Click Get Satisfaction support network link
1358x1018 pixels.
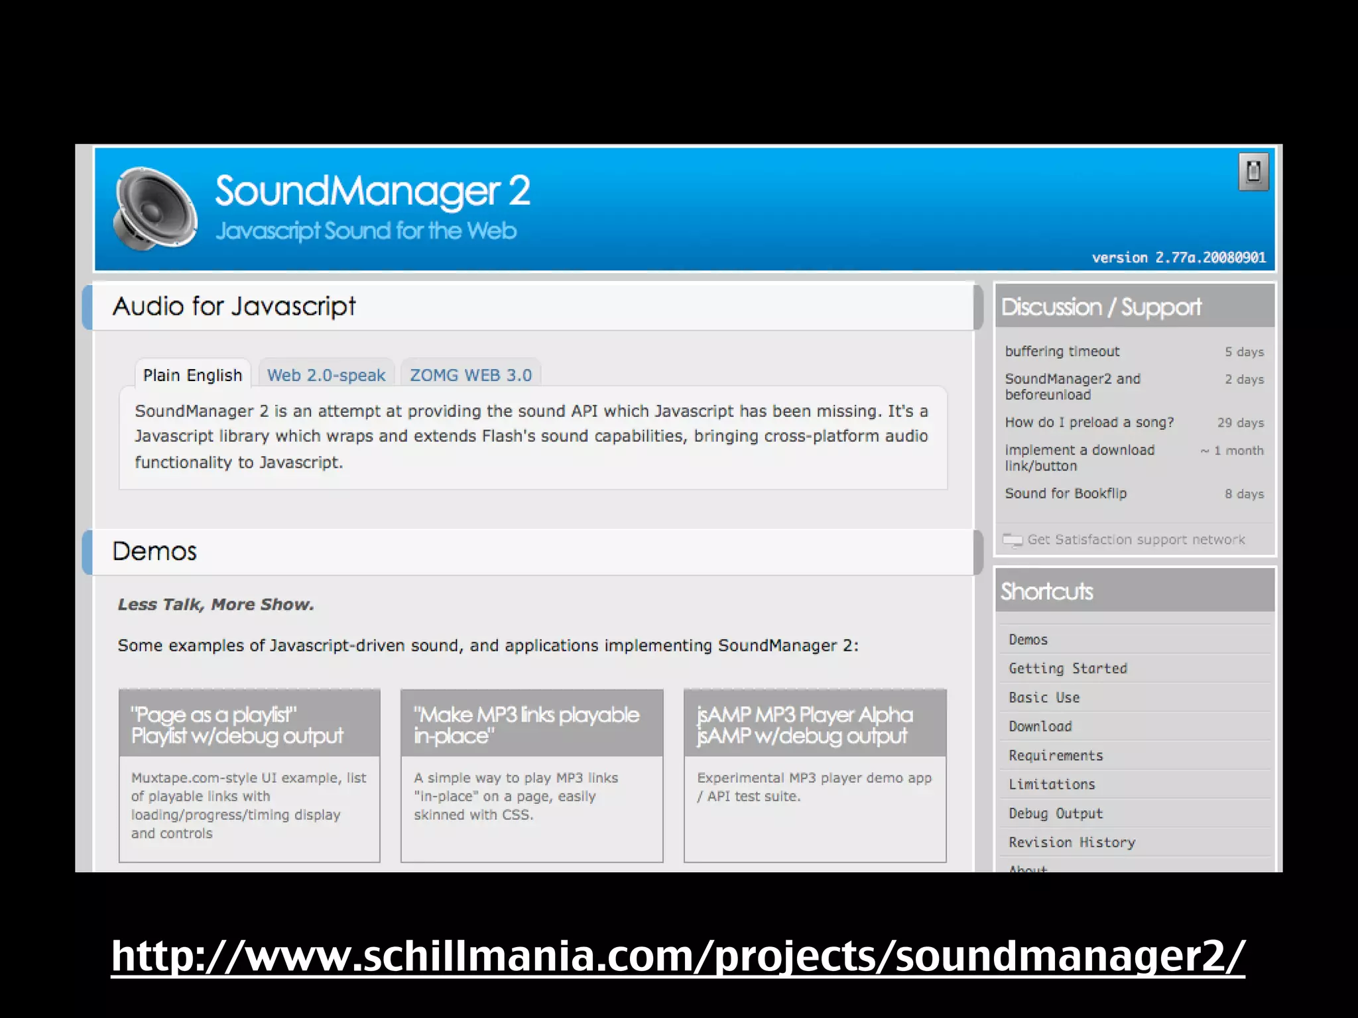click(1135, 539)
